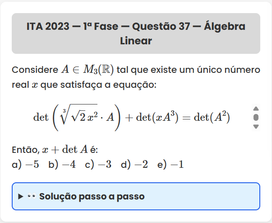Choose answer option e) −1

tap(171, 165)
